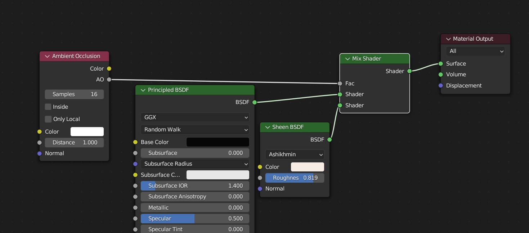Image resolution: width=529 pixels, height=233 pixels.
Task: Select the Principled BSDF node by its title
Action: click(168, 90)
